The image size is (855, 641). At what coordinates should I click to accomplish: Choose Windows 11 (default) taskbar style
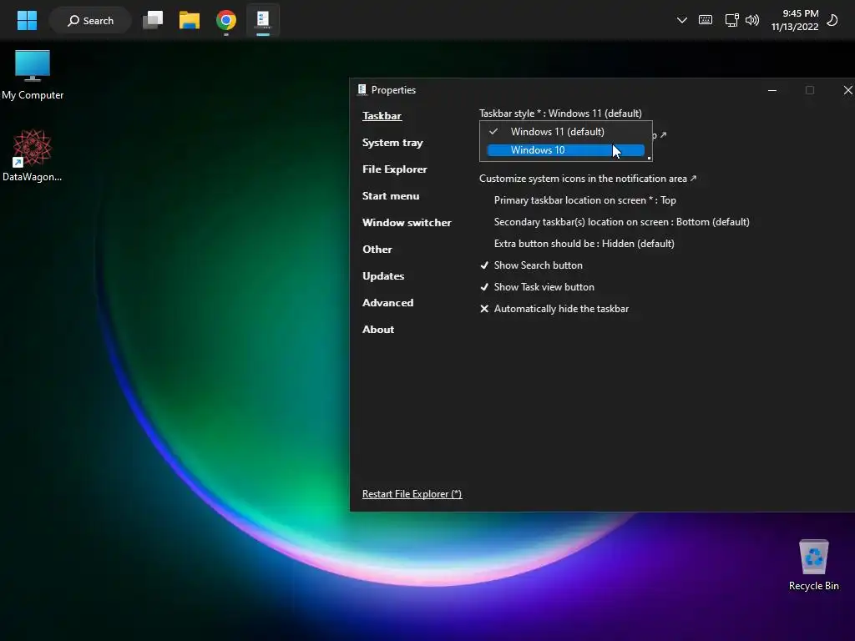(565, 132)
